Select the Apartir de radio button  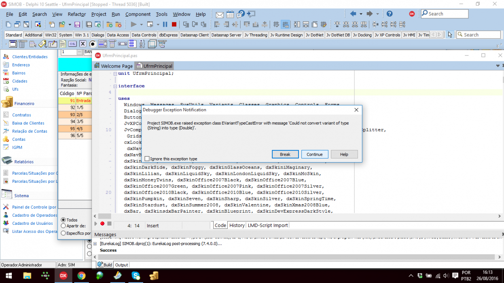[64, 226]
